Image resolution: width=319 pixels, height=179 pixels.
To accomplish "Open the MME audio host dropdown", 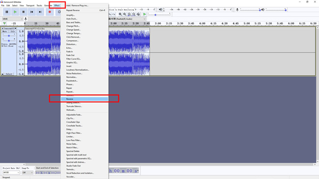I will click(12, 19).
